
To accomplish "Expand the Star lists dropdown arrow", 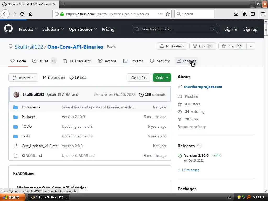I will [x=250, y=46].
